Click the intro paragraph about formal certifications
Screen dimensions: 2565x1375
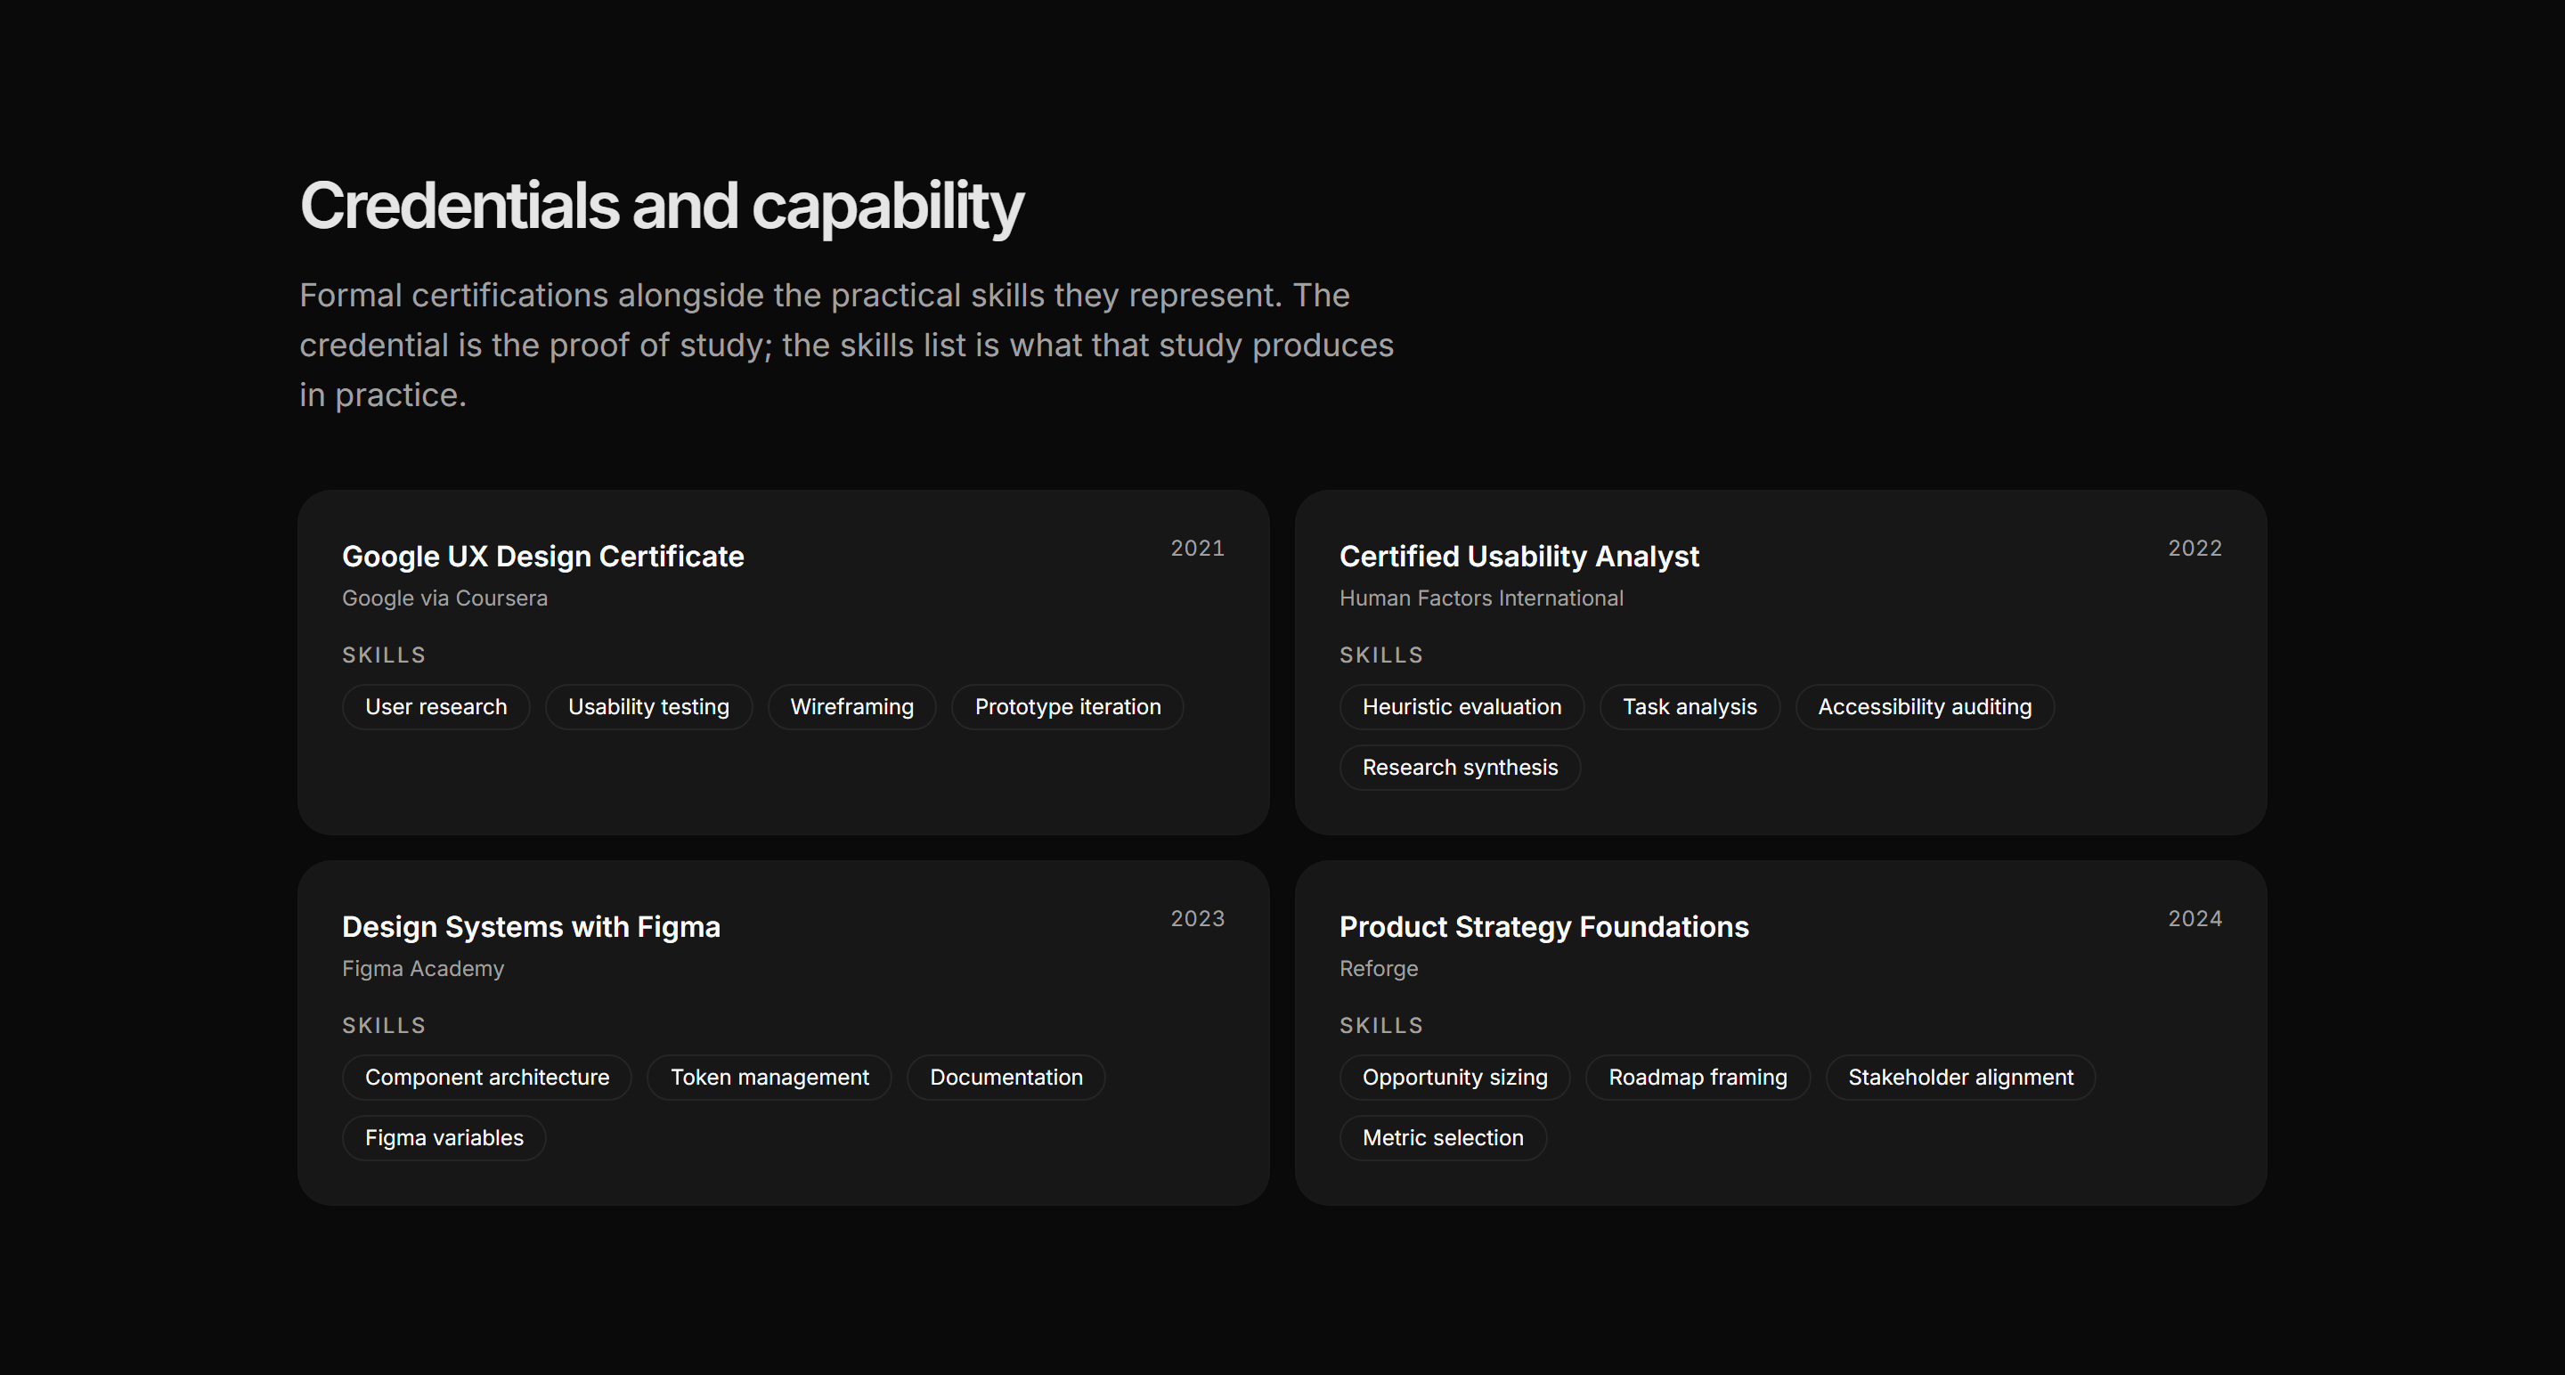pos(846,346)
